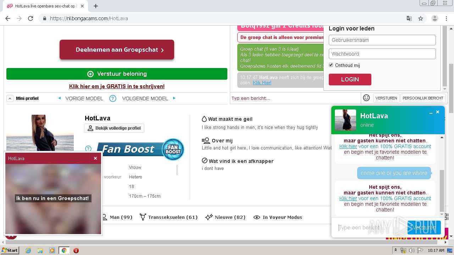Screen dimensions: 454x255
Task: Open Bekijk volledige profiel button
Action: pos(114,128)
